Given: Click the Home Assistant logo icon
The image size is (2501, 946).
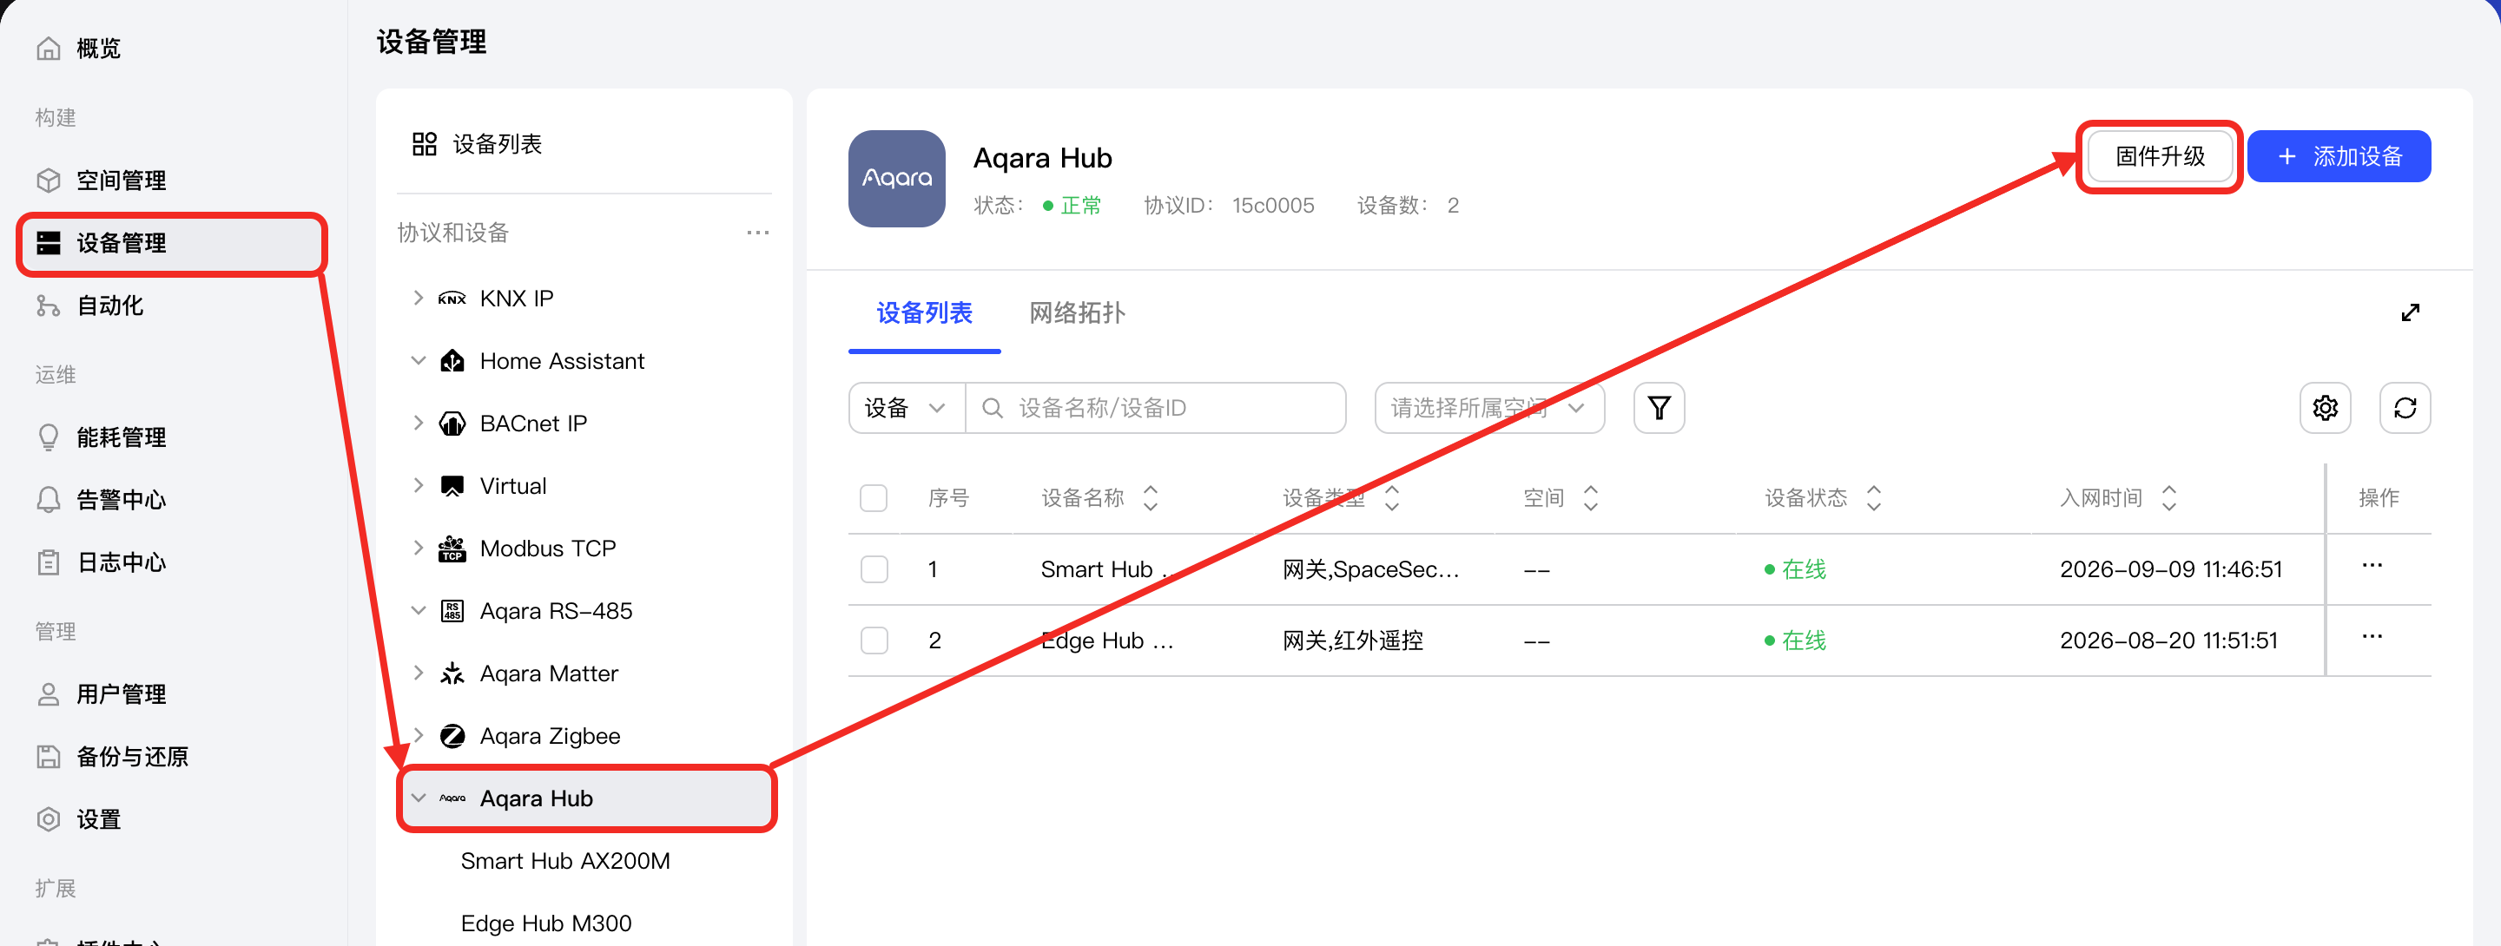Looking at the screenshot, I should [x=452, y=361].
